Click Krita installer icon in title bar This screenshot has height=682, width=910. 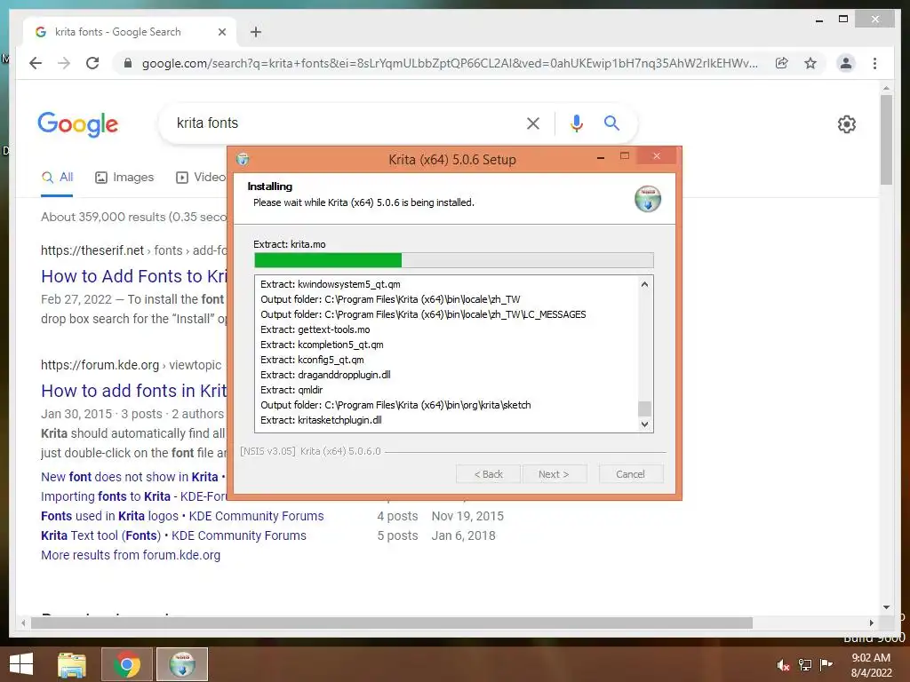click(x=243, y=159)
